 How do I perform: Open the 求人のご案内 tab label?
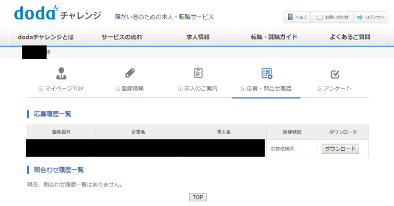point(201,89)
